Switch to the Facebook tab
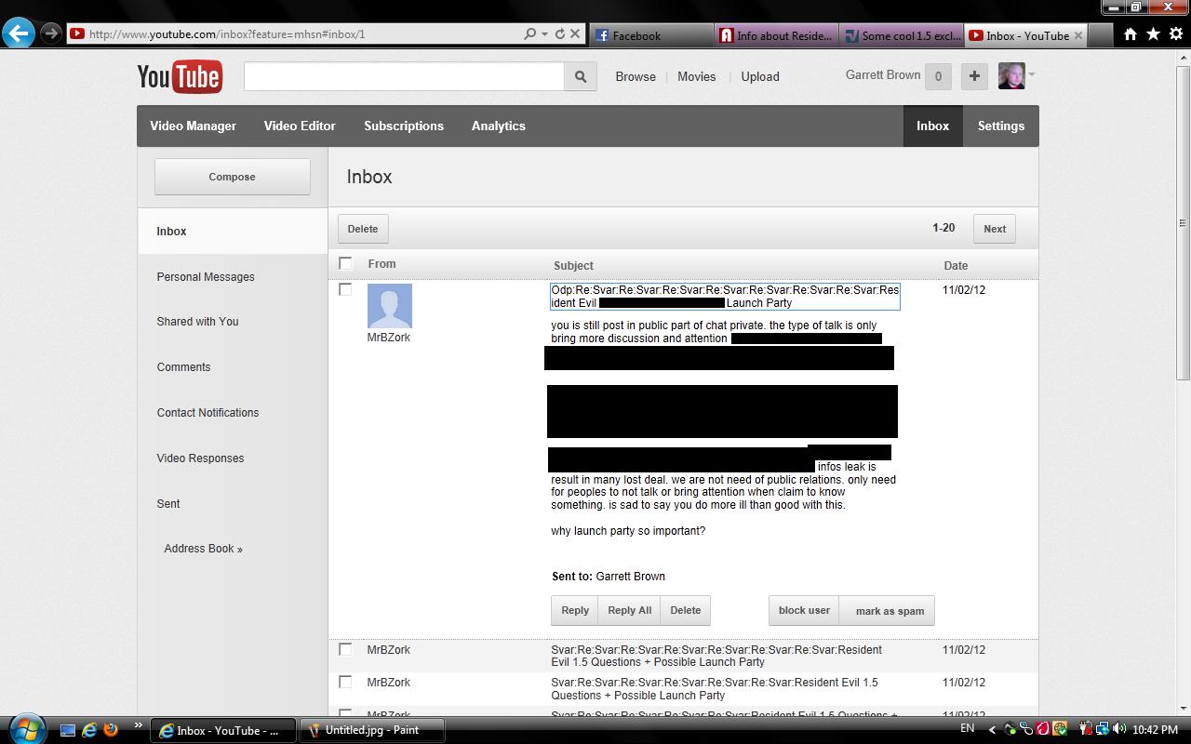 [x=651, y=35]
